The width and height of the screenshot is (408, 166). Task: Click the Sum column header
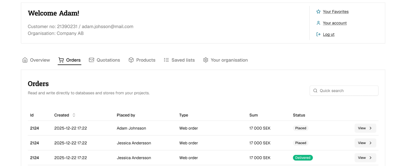(x=253, y=115)
